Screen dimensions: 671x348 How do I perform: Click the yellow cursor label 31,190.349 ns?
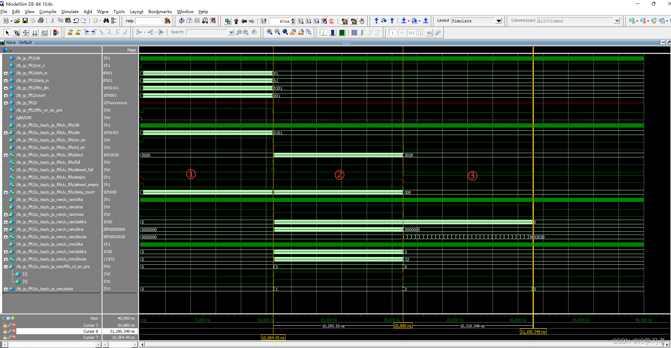tap(533, 332)
